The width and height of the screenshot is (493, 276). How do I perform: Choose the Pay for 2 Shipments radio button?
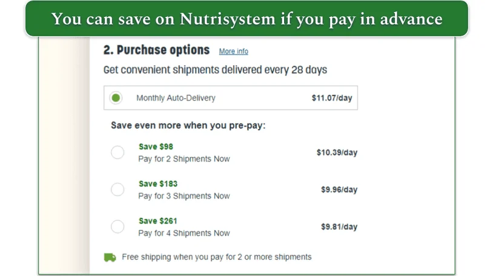[x=117, y=153]
